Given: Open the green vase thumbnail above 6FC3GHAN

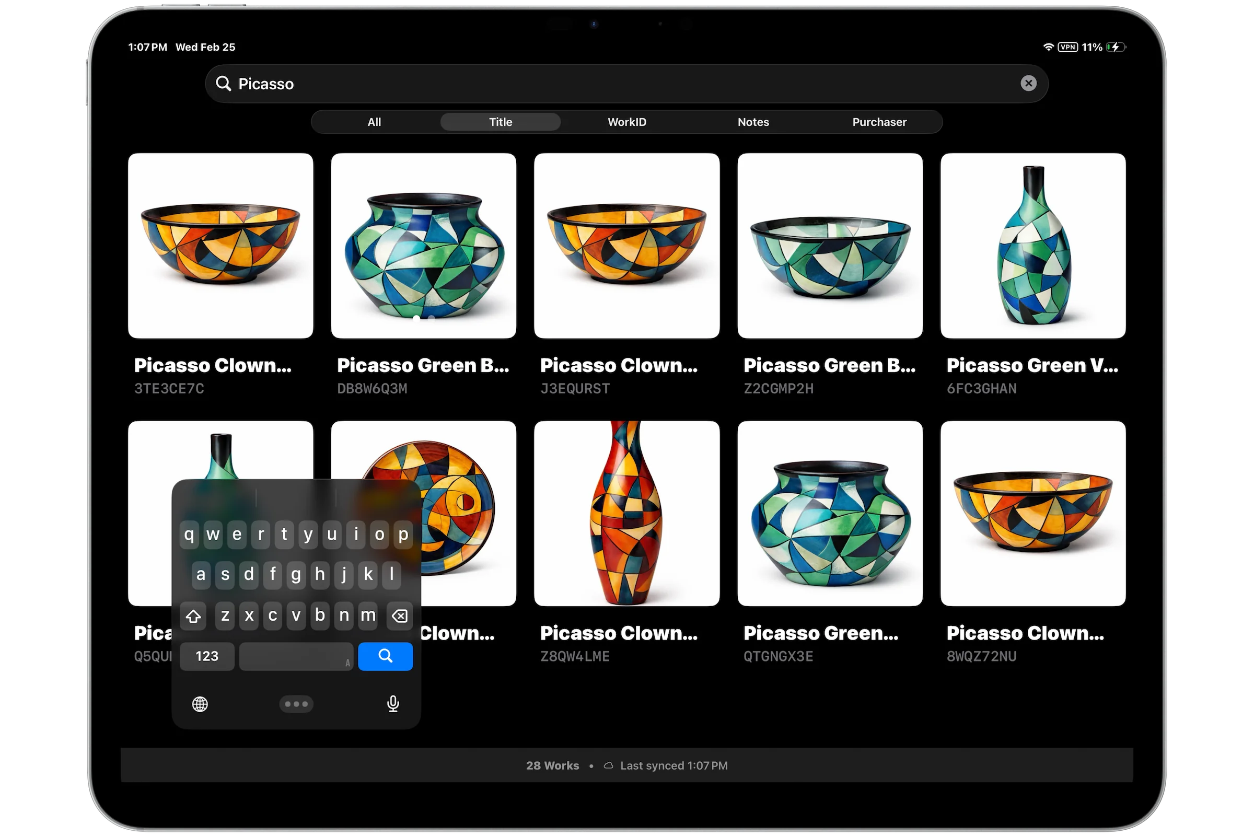Looking at the screenshot, I should 1034,246.
